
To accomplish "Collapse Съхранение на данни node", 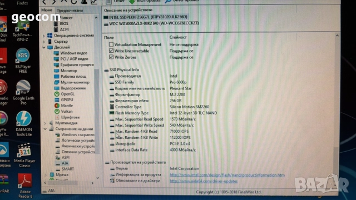I will click(45, 129).
